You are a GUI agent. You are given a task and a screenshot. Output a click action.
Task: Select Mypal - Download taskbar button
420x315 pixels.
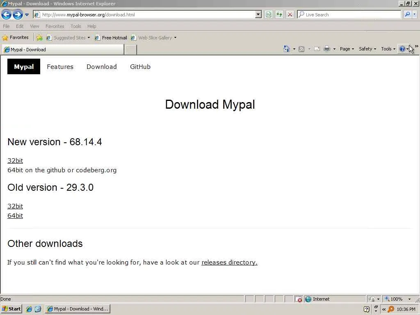pos(78,309)
